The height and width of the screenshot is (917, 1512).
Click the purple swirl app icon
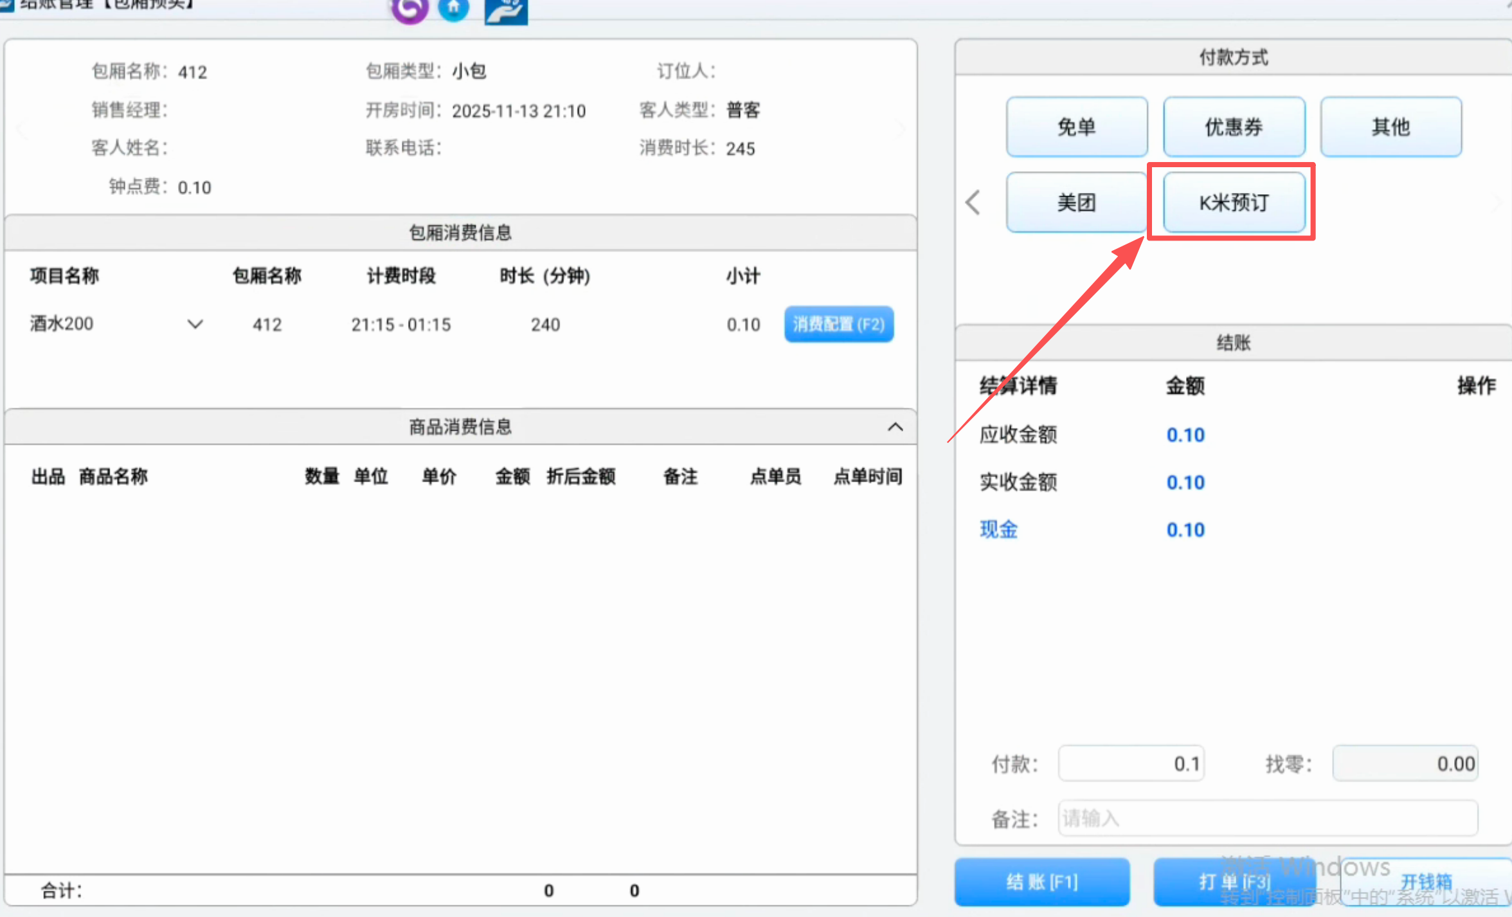coord(409,10)
